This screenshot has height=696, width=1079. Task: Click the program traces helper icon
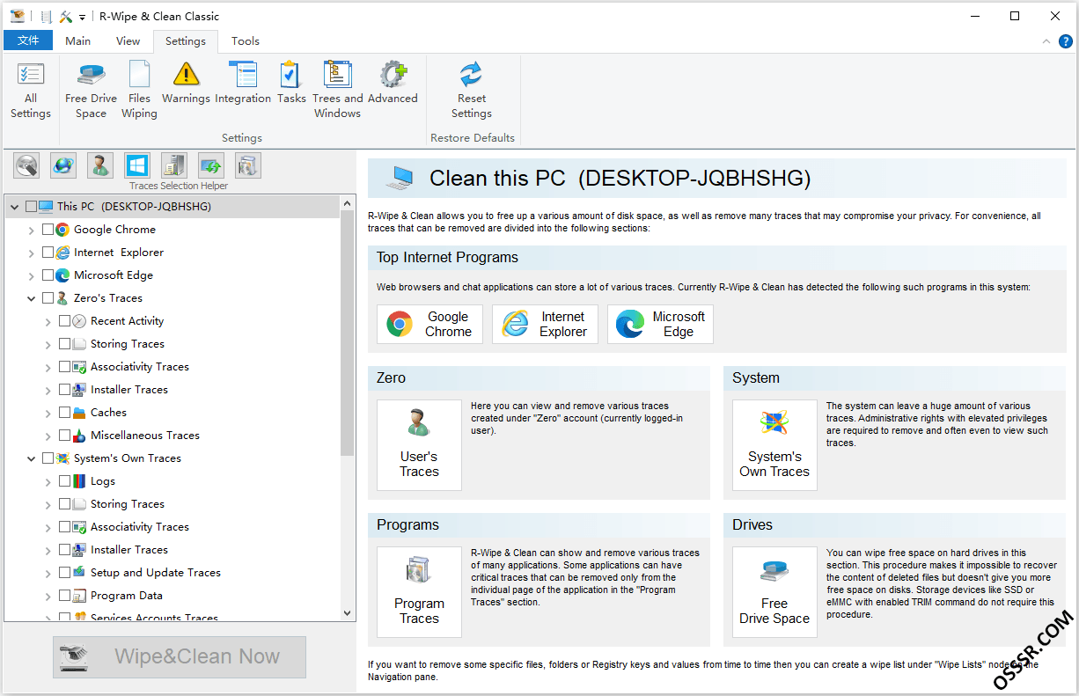point(248,165)
